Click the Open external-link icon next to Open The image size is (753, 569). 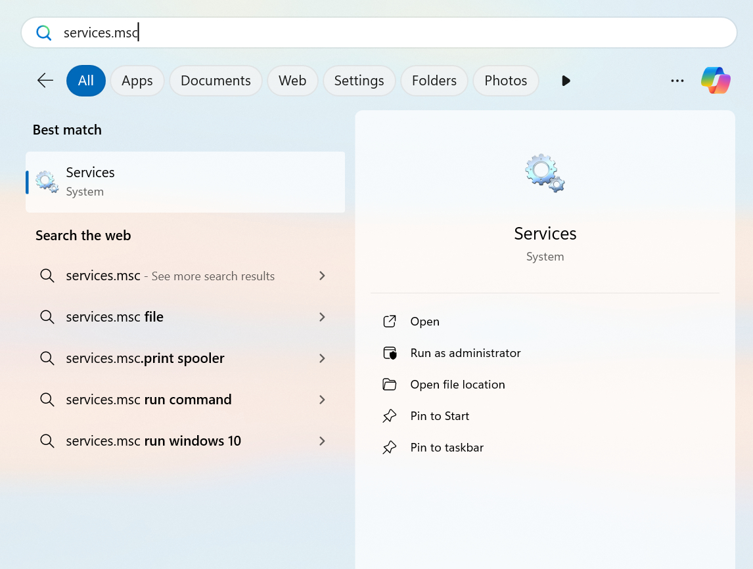pos(390,321)
